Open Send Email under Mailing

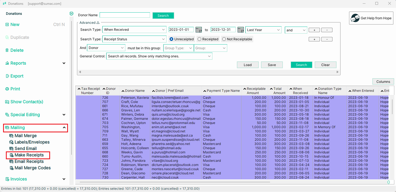tap(25, 149)
